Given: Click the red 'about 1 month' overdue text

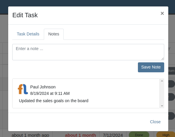Looking at the screenshot, I should [x=80, y=135].
